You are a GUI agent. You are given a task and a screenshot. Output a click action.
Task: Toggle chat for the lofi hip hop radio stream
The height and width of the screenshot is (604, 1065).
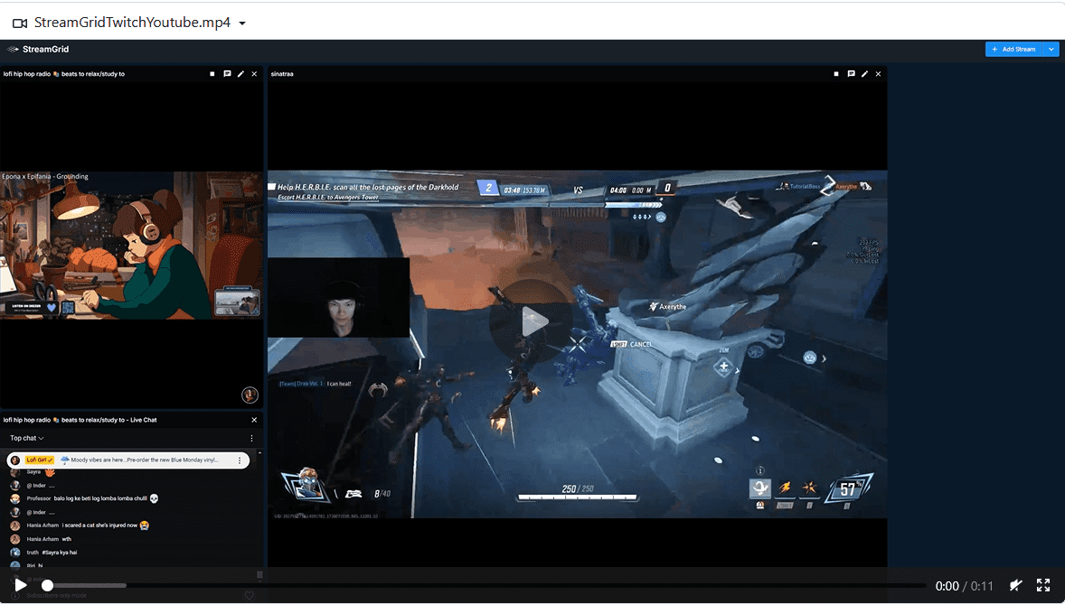(x=227, y=74)
